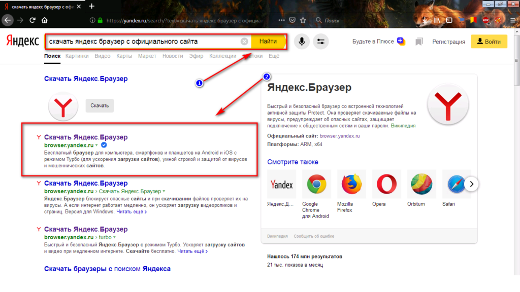520x292 pixels.
Task: Toggle the Firefox sidebar icon
Action: [449, 20]
